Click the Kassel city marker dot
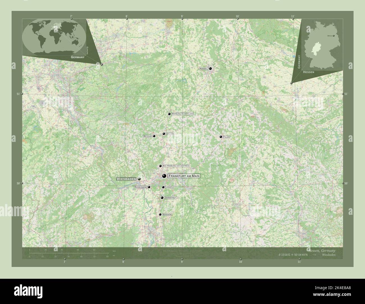Image resolution: width=365 pixels, height=304 pixels. (x=210, y=68)
